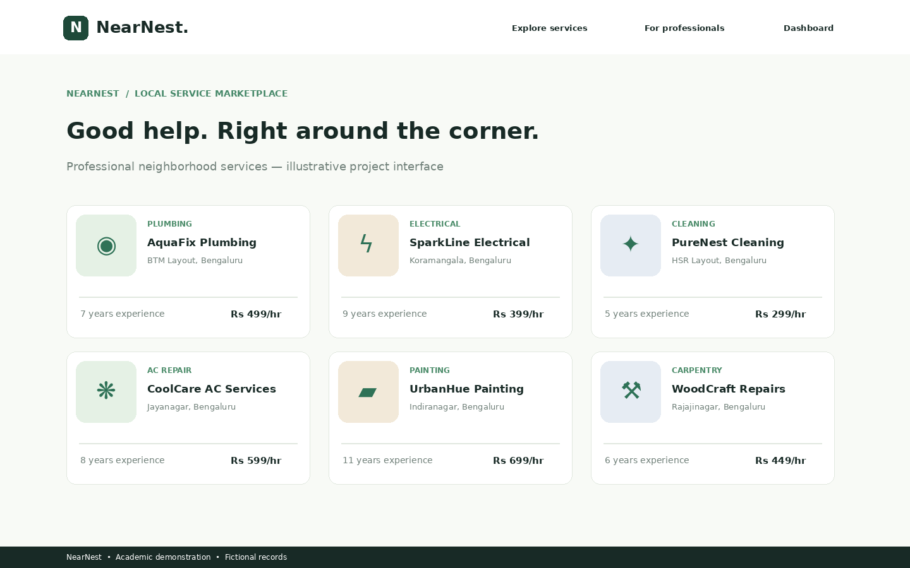Click the PAINTING category label
Viewport: 910px width, 568px height.
[x=430, y=370]
